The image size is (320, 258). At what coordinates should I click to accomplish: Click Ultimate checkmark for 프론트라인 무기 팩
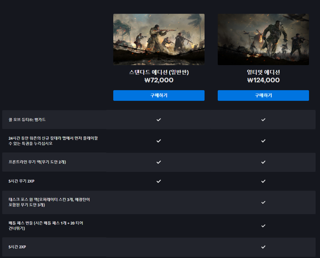263,162
